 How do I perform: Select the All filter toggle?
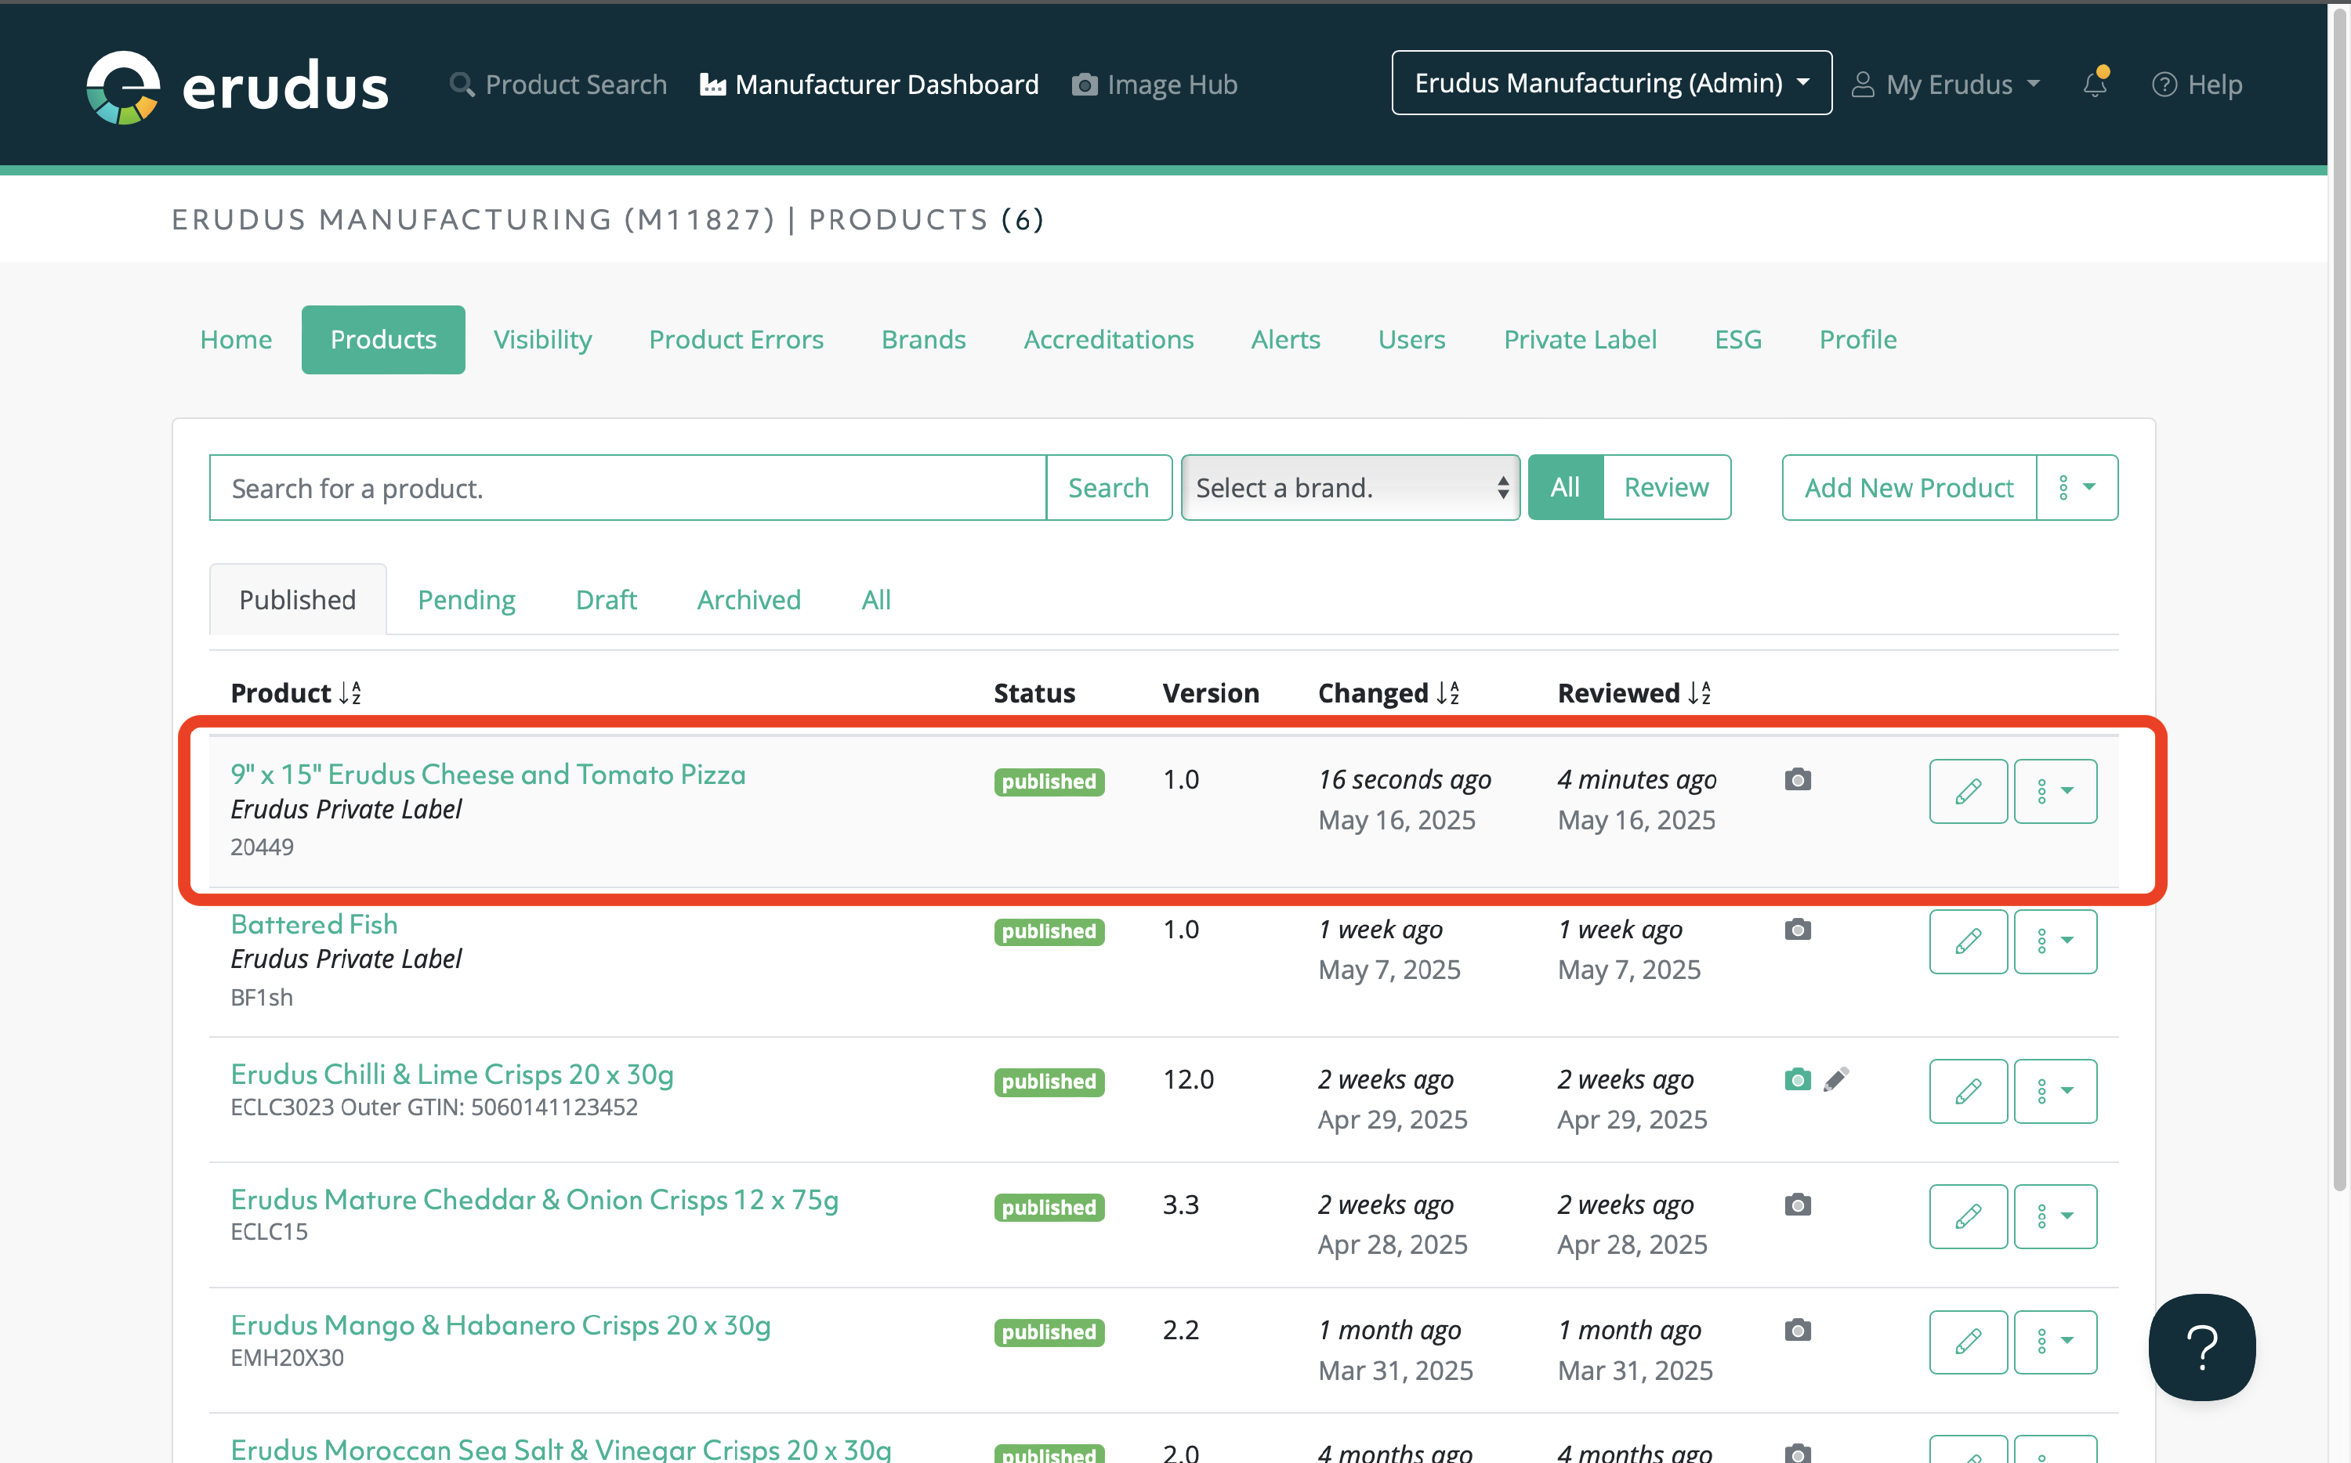point(1565,488)
